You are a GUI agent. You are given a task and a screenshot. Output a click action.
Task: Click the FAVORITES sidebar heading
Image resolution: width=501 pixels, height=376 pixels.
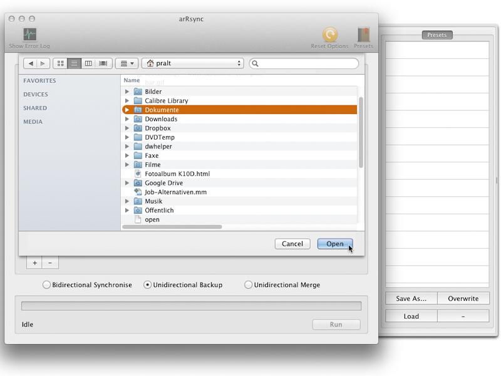pos(39,81)
